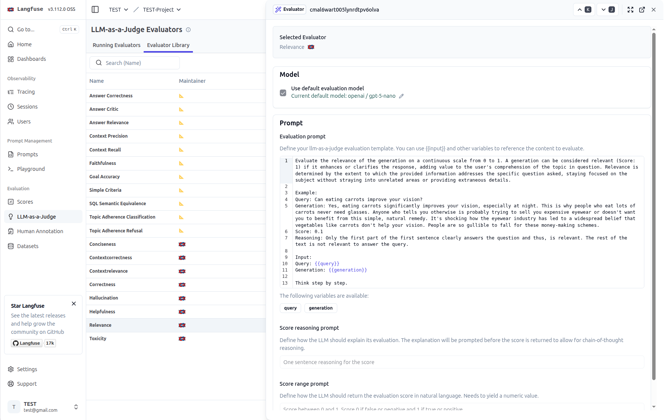Click the Search (Name) field
Viewport: 666px width, 420px height.
(135, 63)
